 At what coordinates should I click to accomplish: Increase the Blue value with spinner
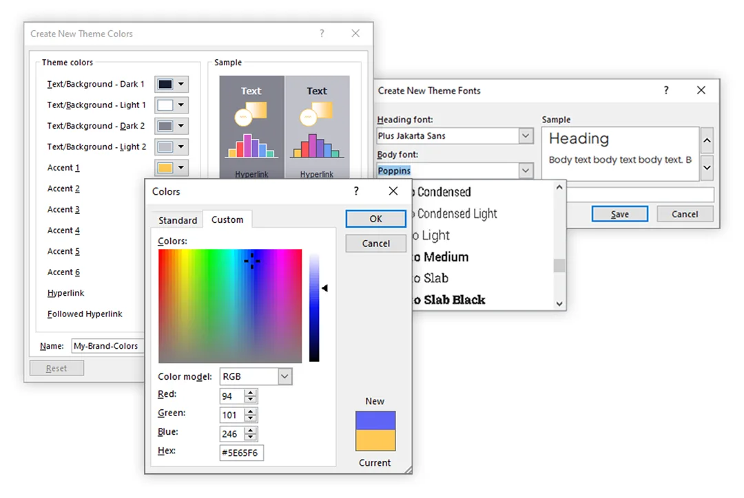(x=251, y=430)
